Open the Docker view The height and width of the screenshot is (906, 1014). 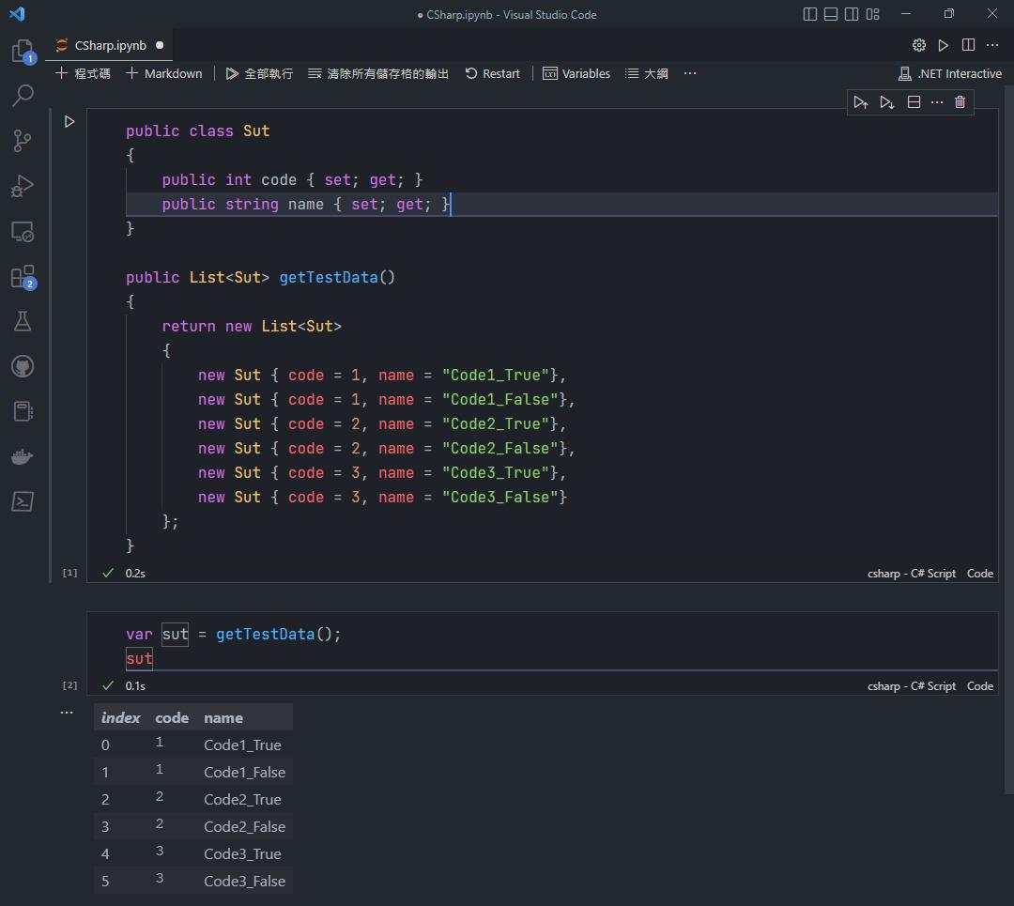point(23,456)
